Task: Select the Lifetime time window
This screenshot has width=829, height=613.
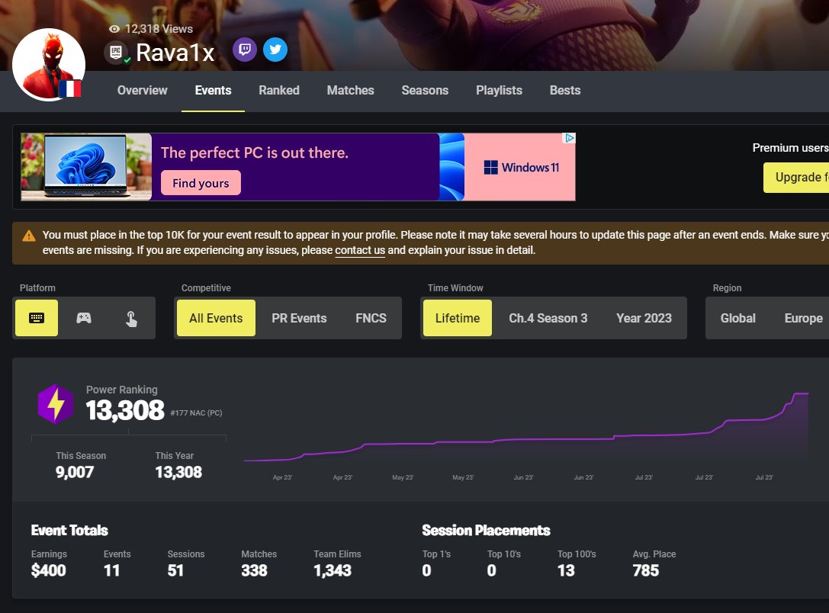Action: point(458,318)
